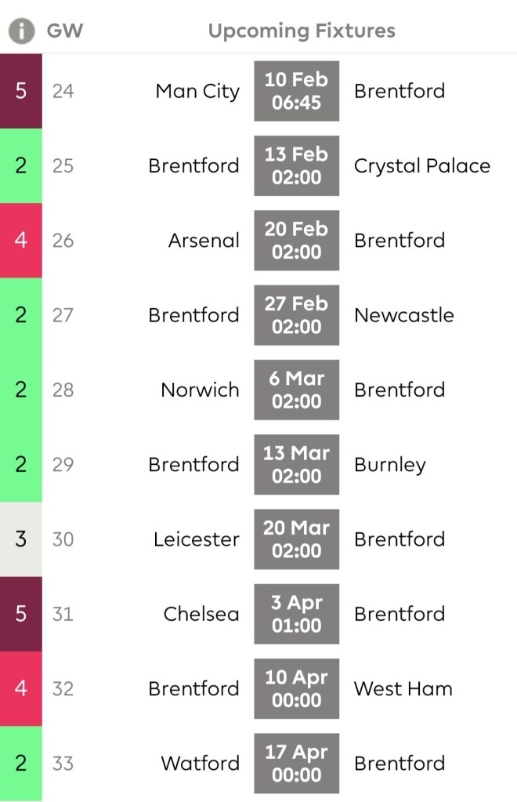
Task: Click the Upcoming Fixtures header
Action: 302,31
